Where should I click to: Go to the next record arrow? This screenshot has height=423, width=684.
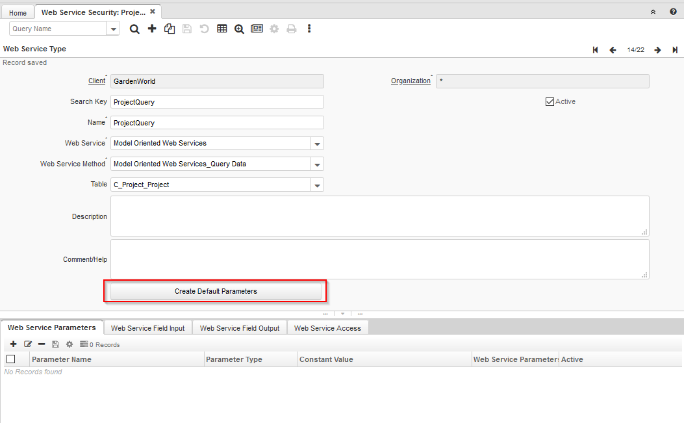tap(657, 50)
